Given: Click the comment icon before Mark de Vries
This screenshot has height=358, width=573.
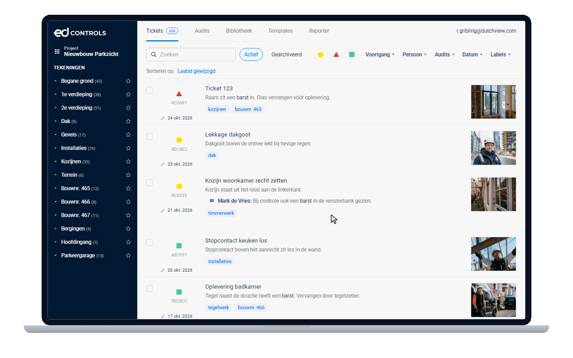Looking at the screenshot, I should point(212,201).
